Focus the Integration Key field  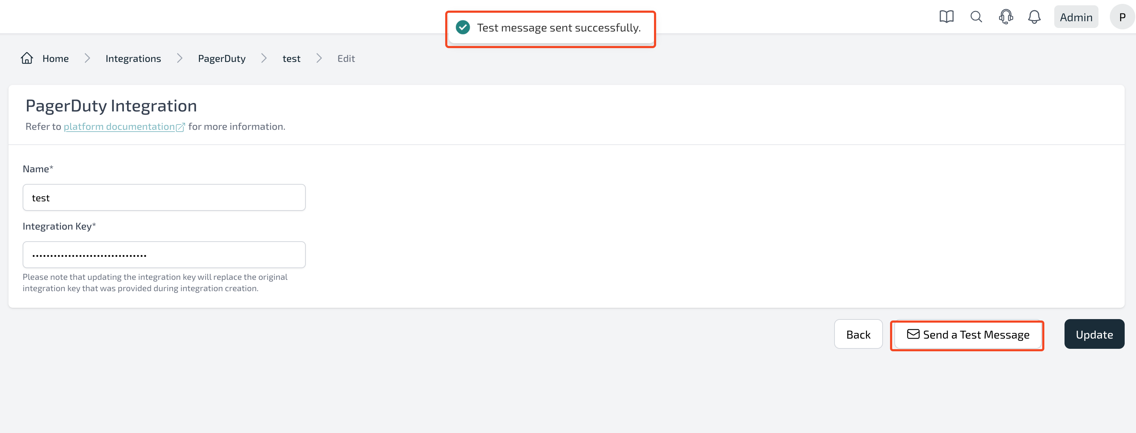[164, 255]
